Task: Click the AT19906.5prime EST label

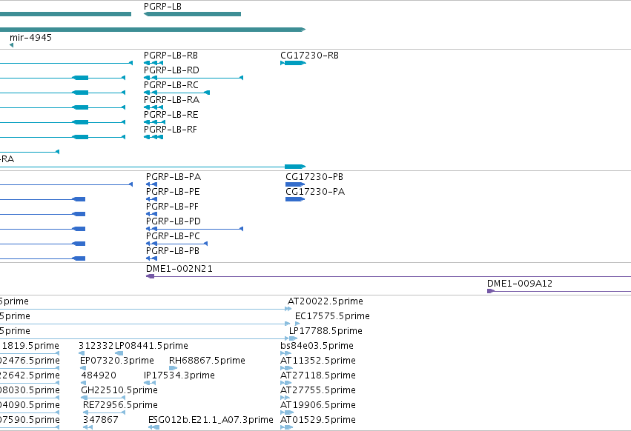Action: click(x=318, y=405)
